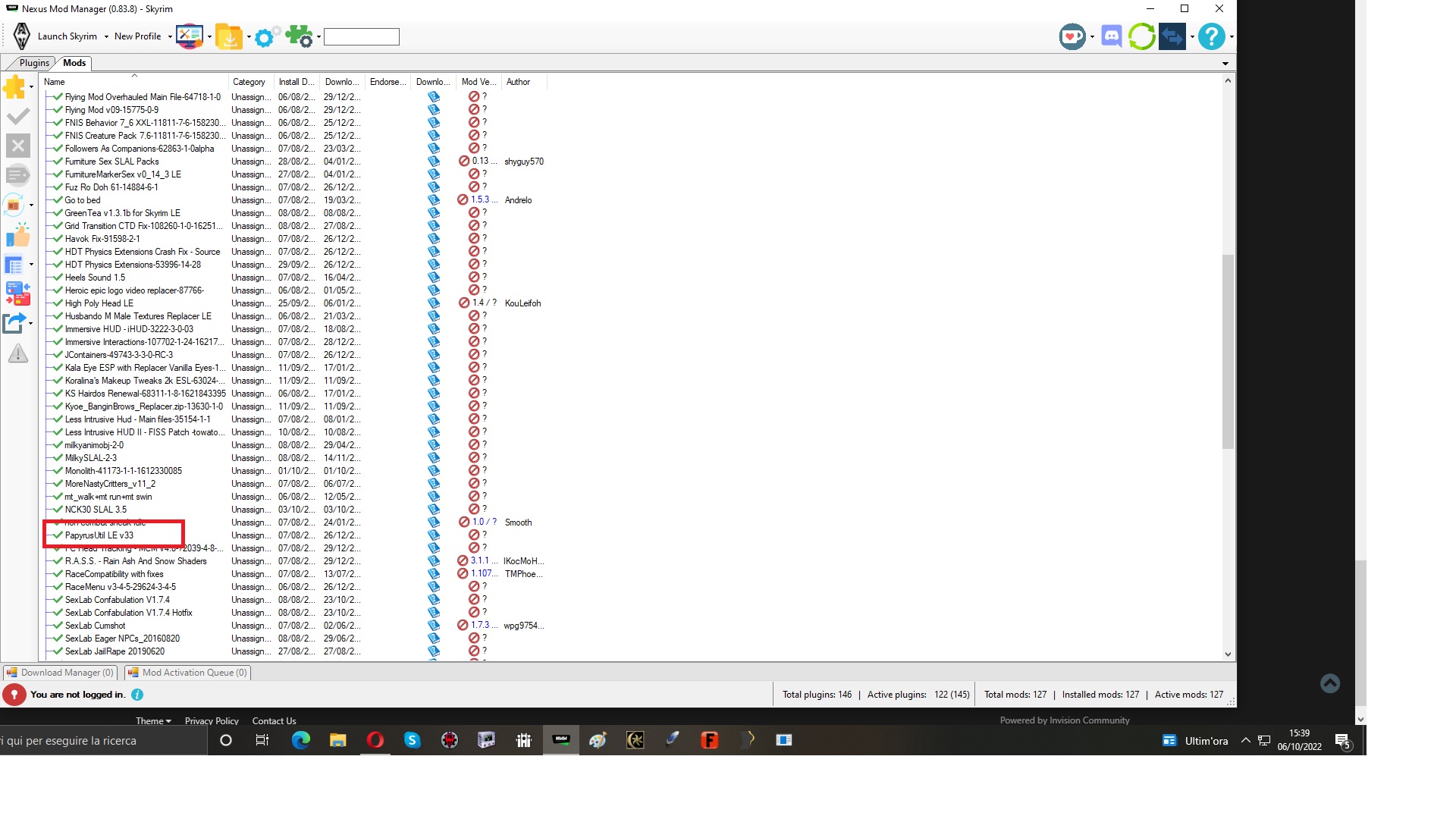
Task: Toggle checkmark for Havok Fix-91598-2-1
Action: click(58, 239)
